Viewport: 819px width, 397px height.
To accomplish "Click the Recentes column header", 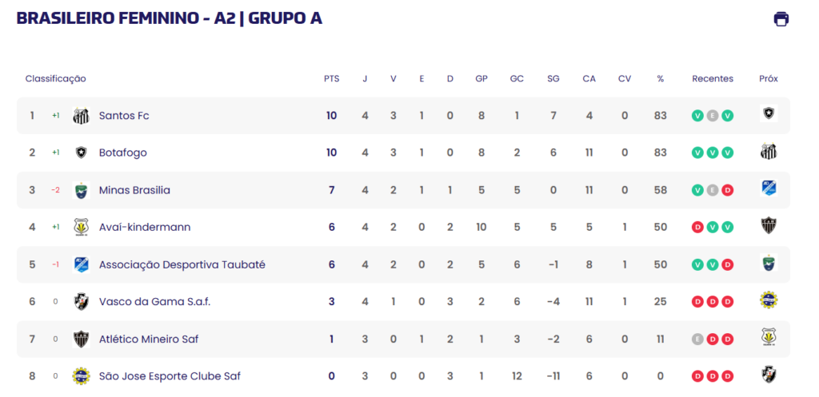I will (713, 79).
